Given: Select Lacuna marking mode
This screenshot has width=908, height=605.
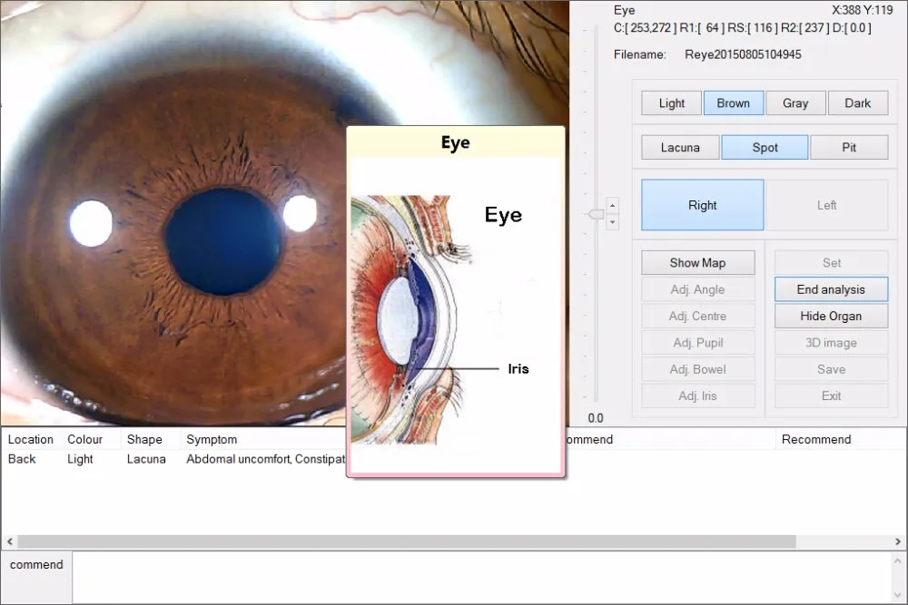Looking at the screenshot, I should 679,147.
